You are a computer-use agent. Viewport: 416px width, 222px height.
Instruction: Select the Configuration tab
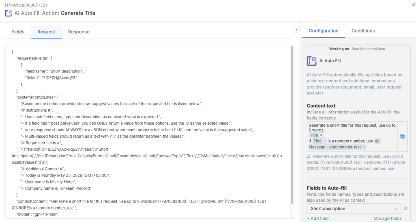(324, 31)
